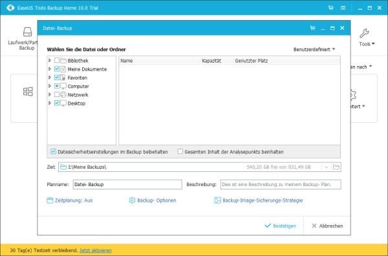Expand the Computer tree node

(50, 86)
